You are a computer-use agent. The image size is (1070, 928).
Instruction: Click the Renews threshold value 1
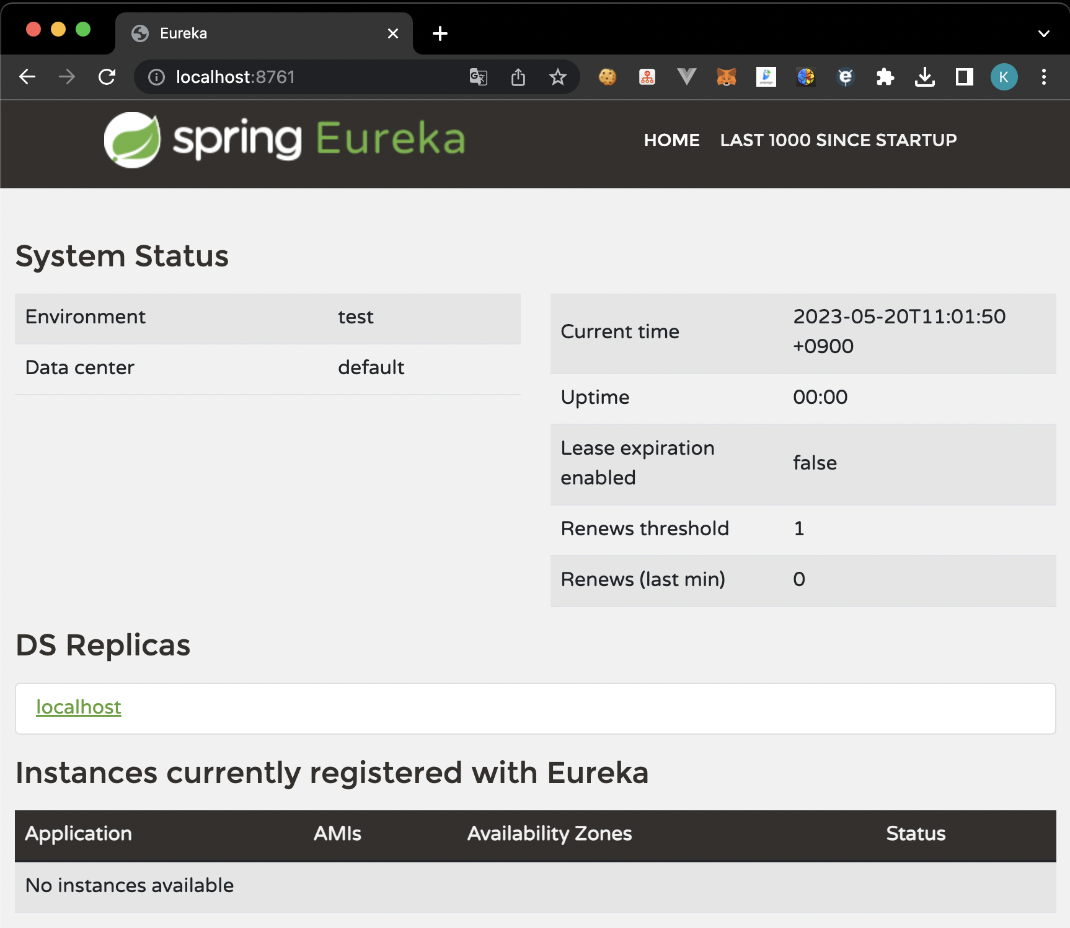click(x=799, y=528)
